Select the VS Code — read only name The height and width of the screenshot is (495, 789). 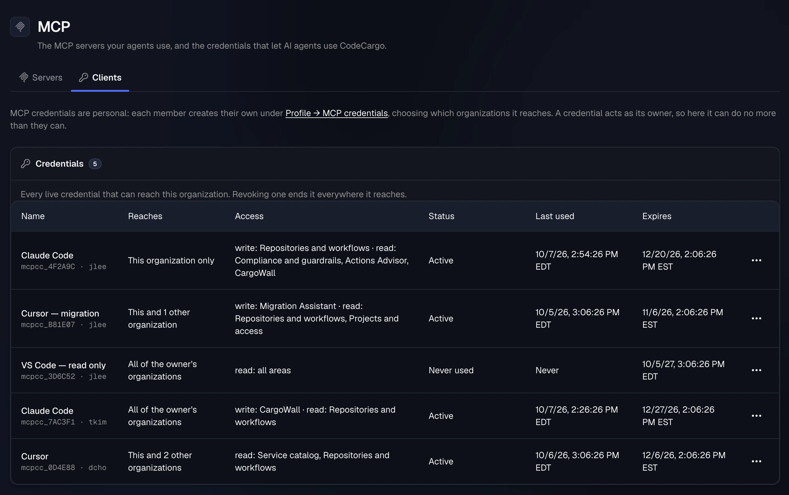(x=63, y=365)
